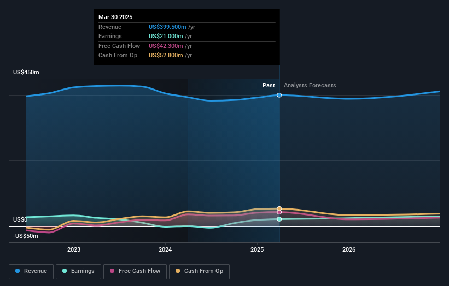Click the Earnings row label in tooltip
Screen dimensions: 449x286
tap(110, 36)
